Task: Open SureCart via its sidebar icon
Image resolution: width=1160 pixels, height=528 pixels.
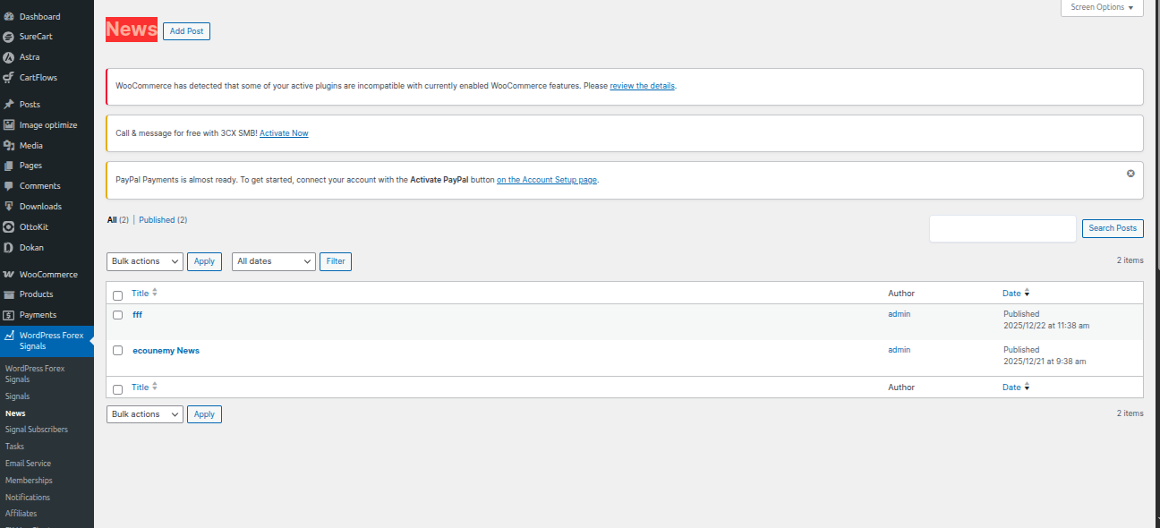Action: point(9,37)
